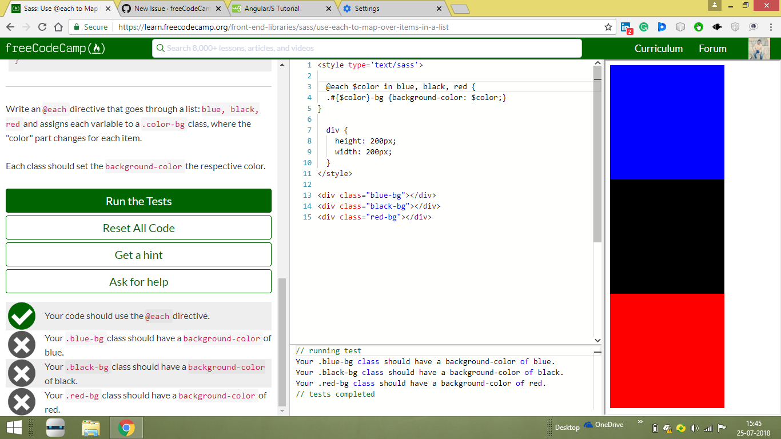Screen dimensions: 781x439
Task: Open the Curriculum menu item
Action: tap(659, 49)
